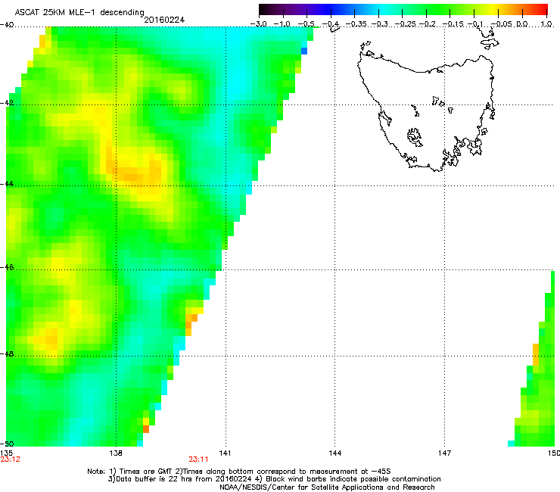Click the -50 latitude label
Image resolution: width=560 pixels, height=492 pixels.
point(7,444)
